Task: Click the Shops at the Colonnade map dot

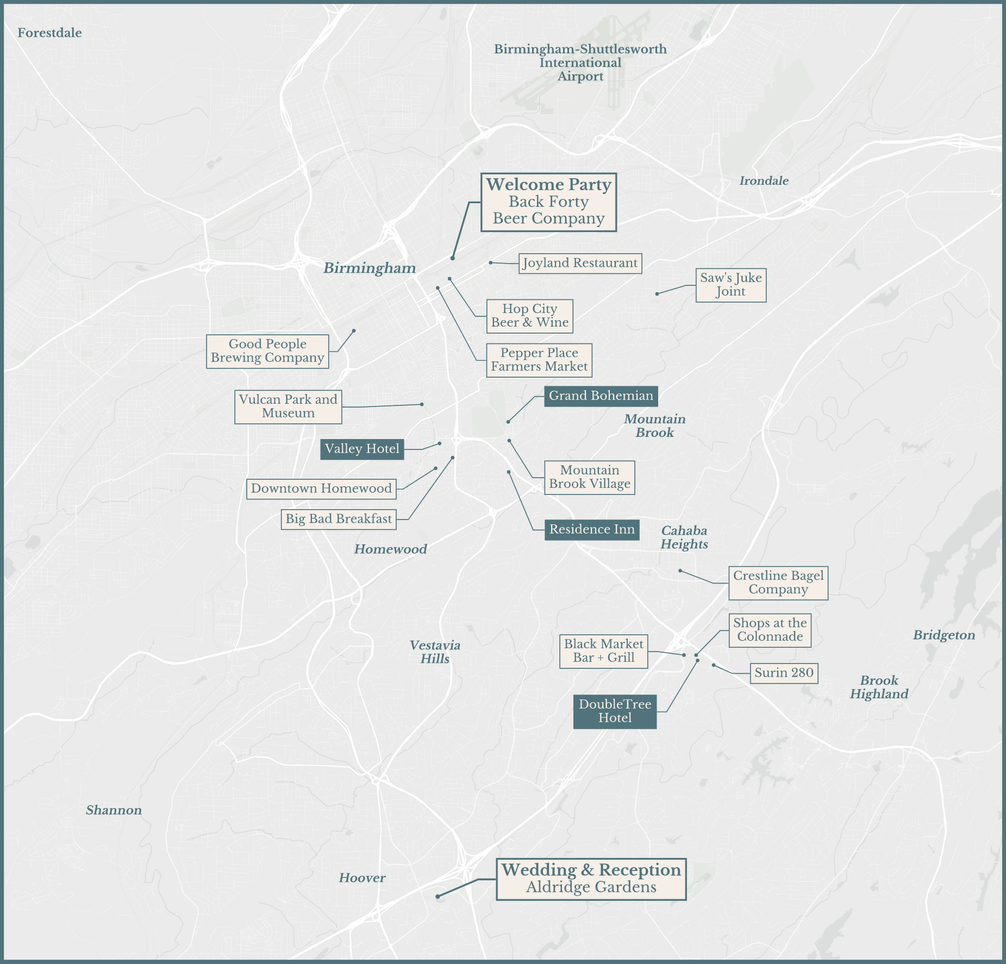Action: click(x=696, y=655)
